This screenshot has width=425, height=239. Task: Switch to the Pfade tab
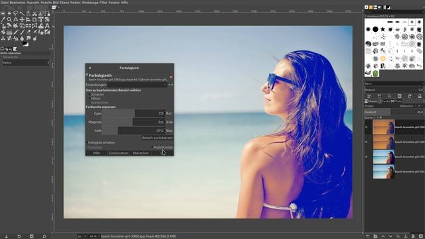point(396,101)
